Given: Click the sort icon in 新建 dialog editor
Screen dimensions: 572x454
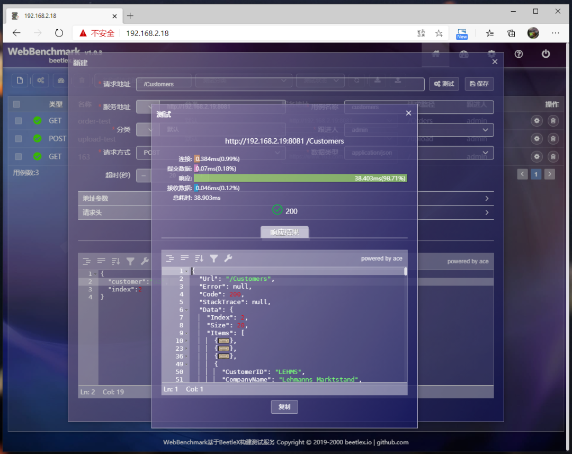Looking at the screenshot, I should [x=115, y=261].
